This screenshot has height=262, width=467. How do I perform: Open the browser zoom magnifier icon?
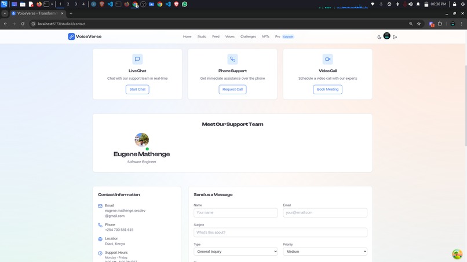point(411,24)
